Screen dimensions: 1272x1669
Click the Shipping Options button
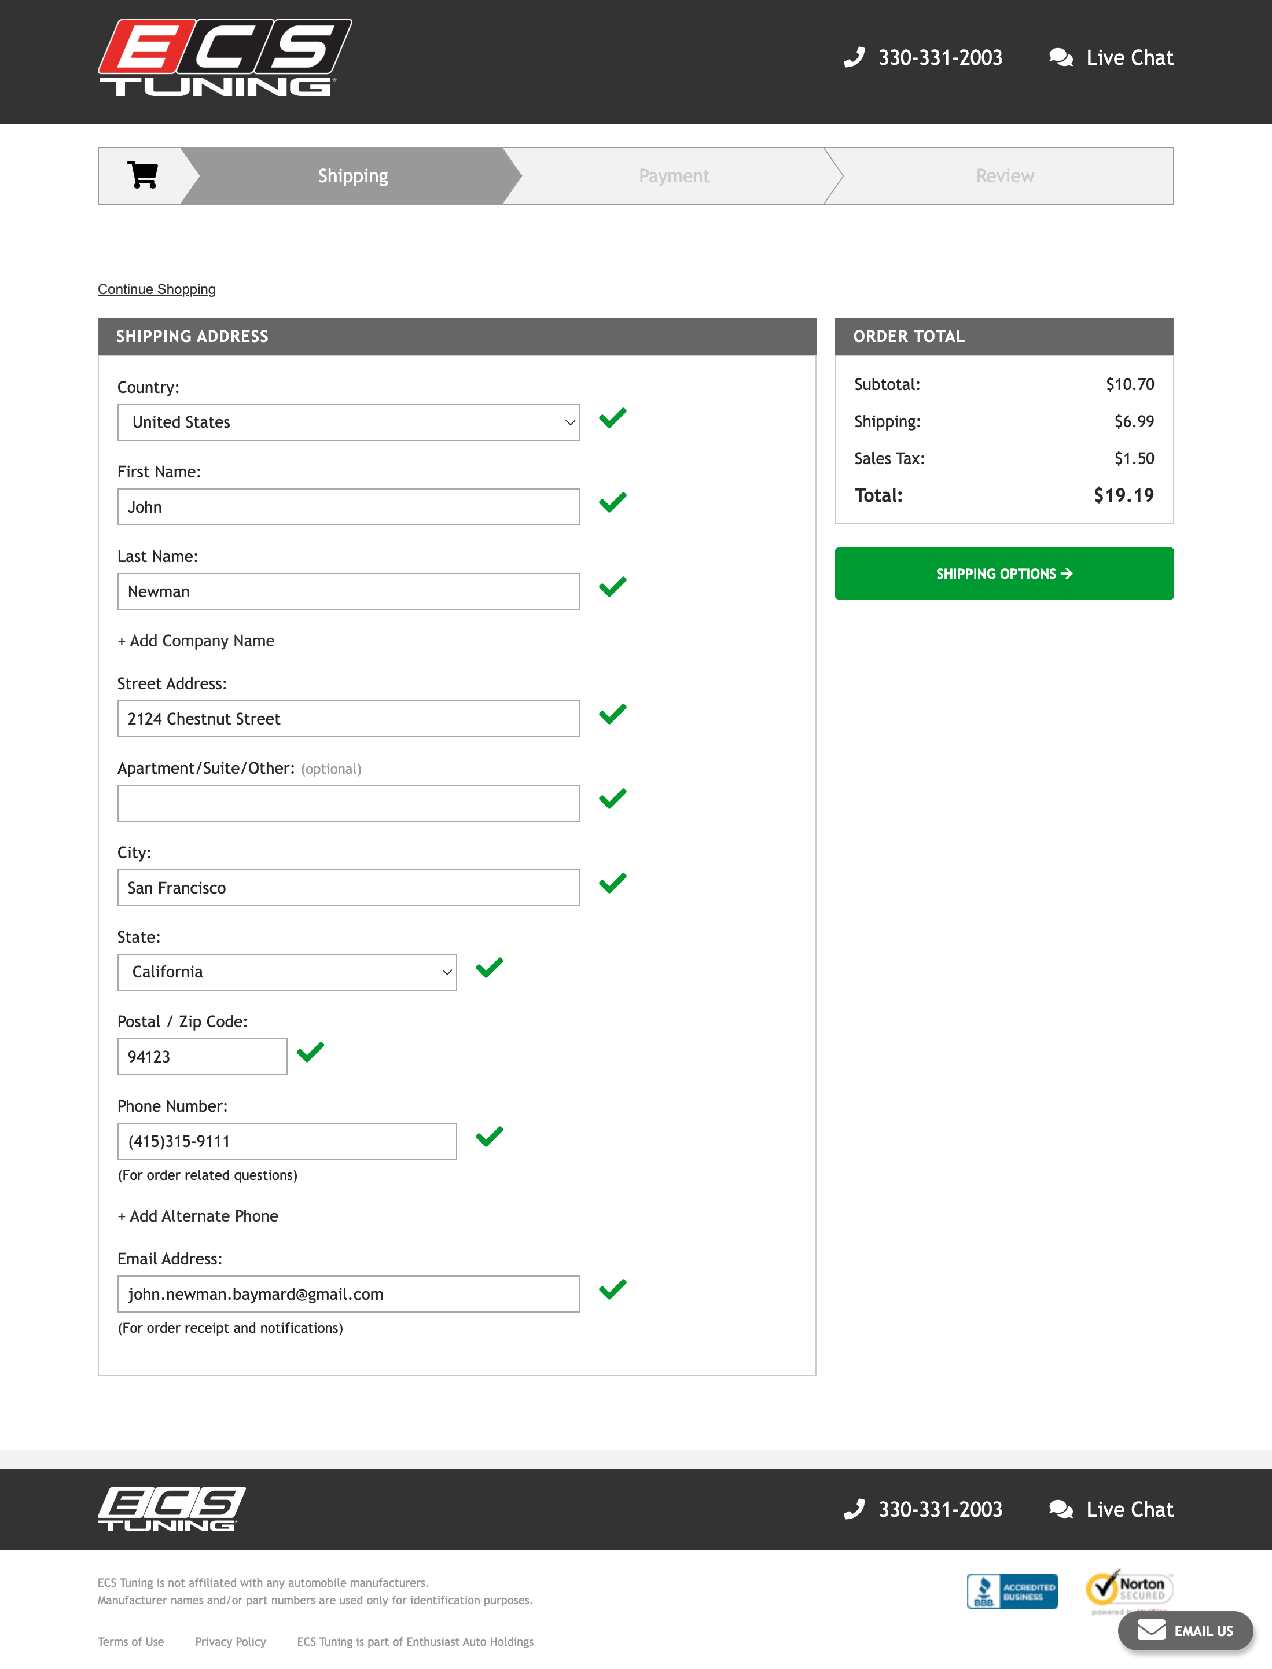click(x=1004, y=574)
